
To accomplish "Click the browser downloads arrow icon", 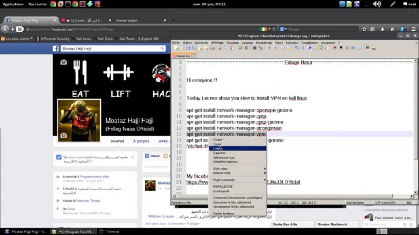I will 382,29.
